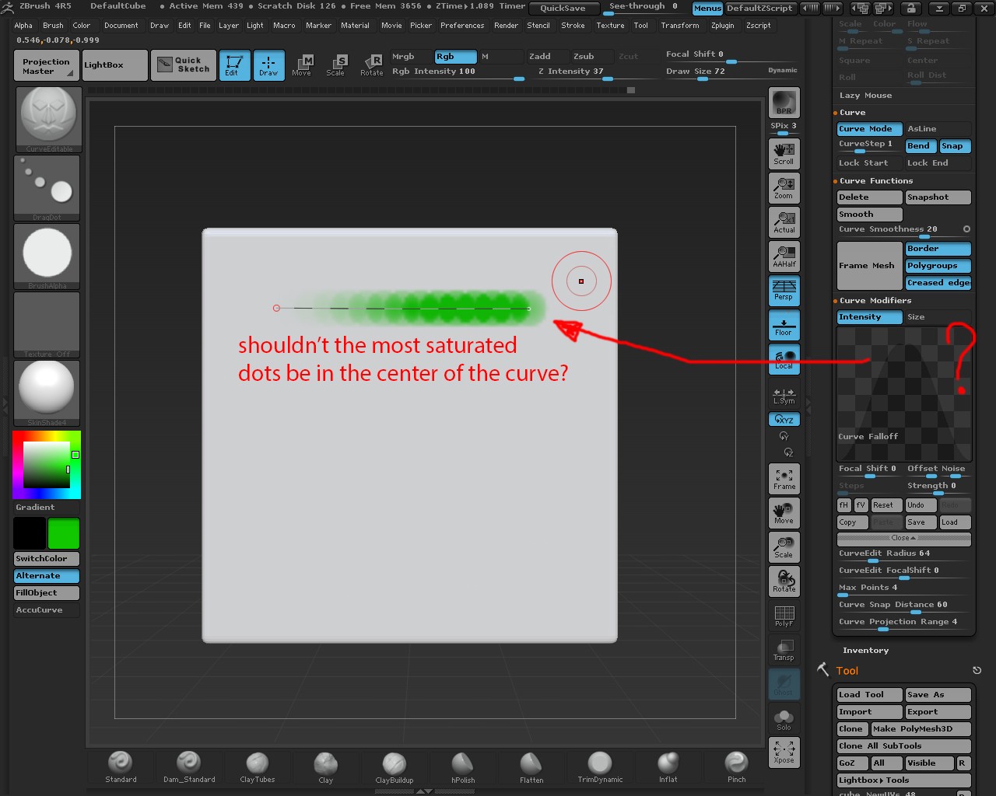Image resolution: width=996 pixels, height=796 pixels.
Task: Toggle Intensity curve modifier
Action: pyautogui.click(x=869, y=317)
